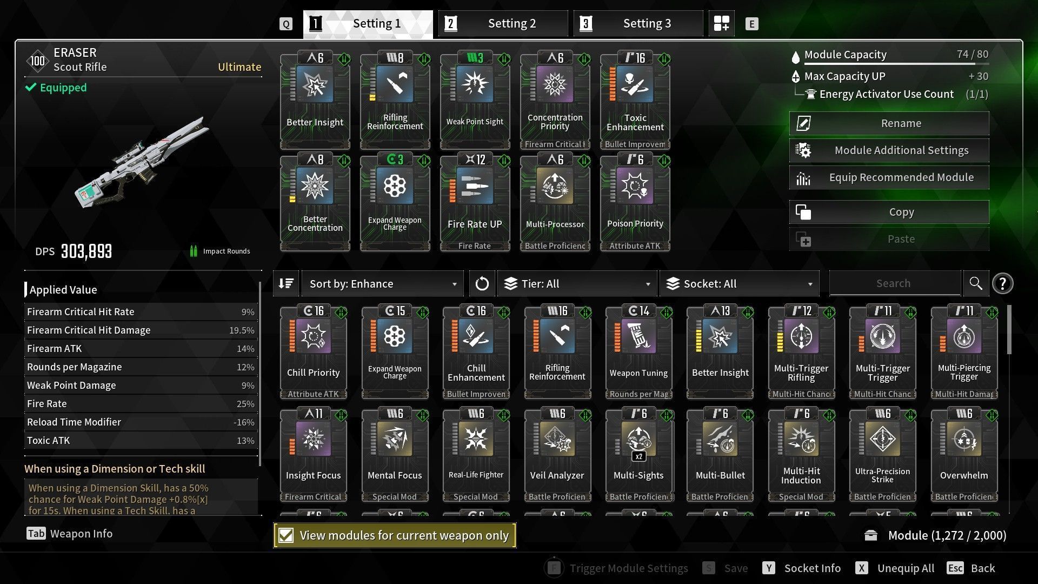1038x584 pixels.
Task: Focus the module Search input field
Action: tap(895, 283)
